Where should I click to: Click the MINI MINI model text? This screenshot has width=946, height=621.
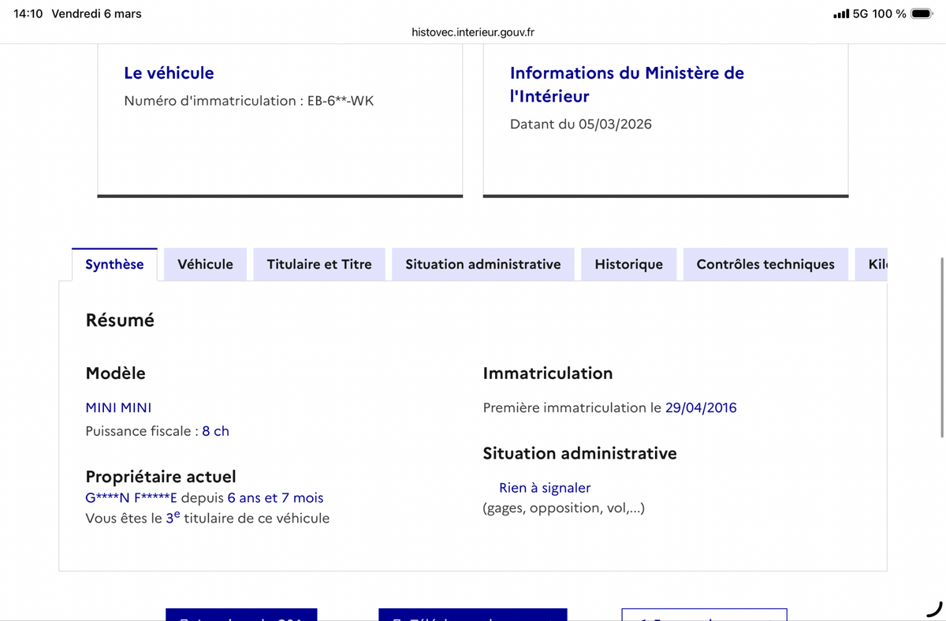point(118,407)
